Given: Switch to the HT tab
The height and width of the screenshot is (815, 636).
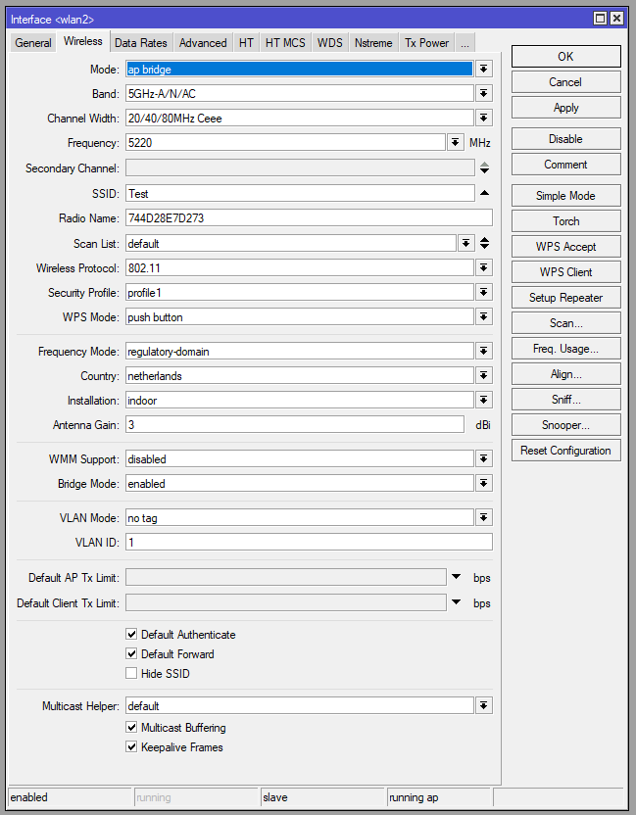Looking at the screenshot, I should click(247, 43).
